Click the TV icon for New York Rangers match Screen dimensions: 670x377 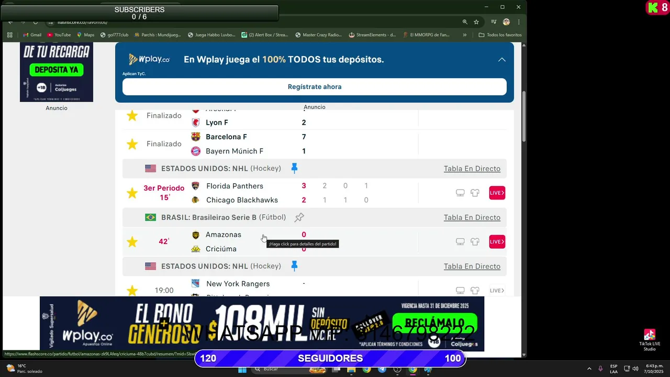click(x=460, y=291)
